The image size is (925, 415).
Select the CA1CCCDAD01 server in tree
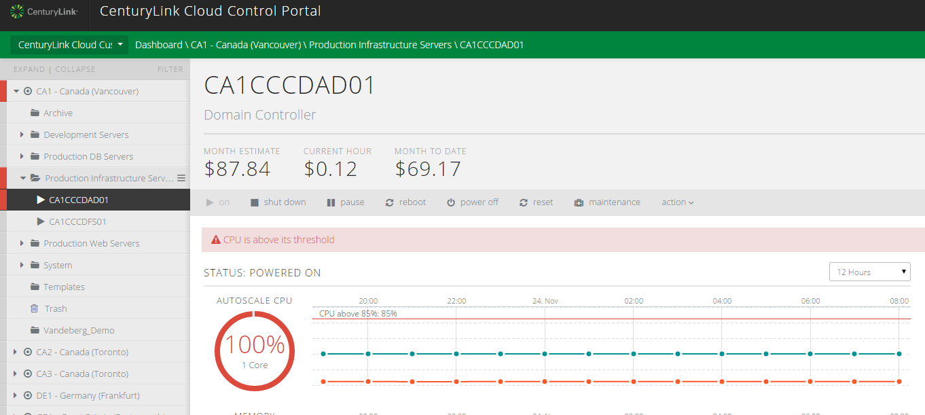pos(79,200)
